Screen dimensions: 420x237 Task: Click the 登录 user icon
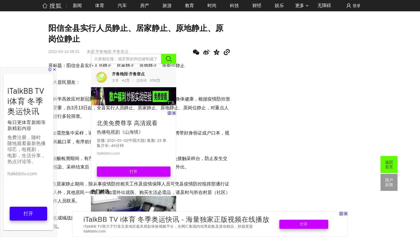pyautogui.click(x=349, y=6)
